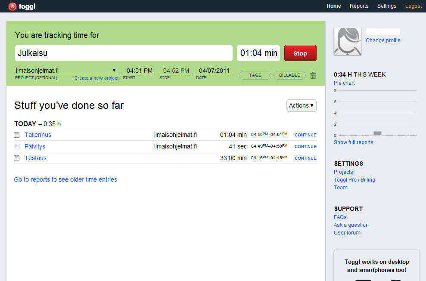Open the Change profile link

[383, 40]
